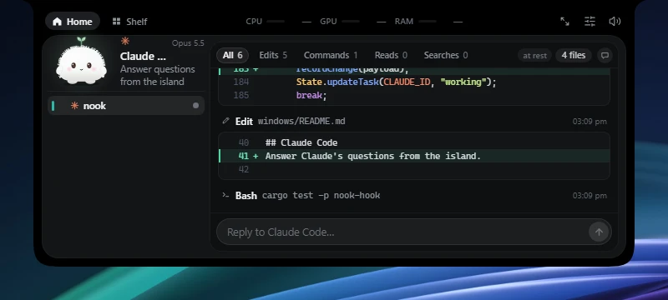This screenshot has height=300, width=668.
Task: Show the All 6 filter
Action: pyautogui.click(x=232, y=55)
